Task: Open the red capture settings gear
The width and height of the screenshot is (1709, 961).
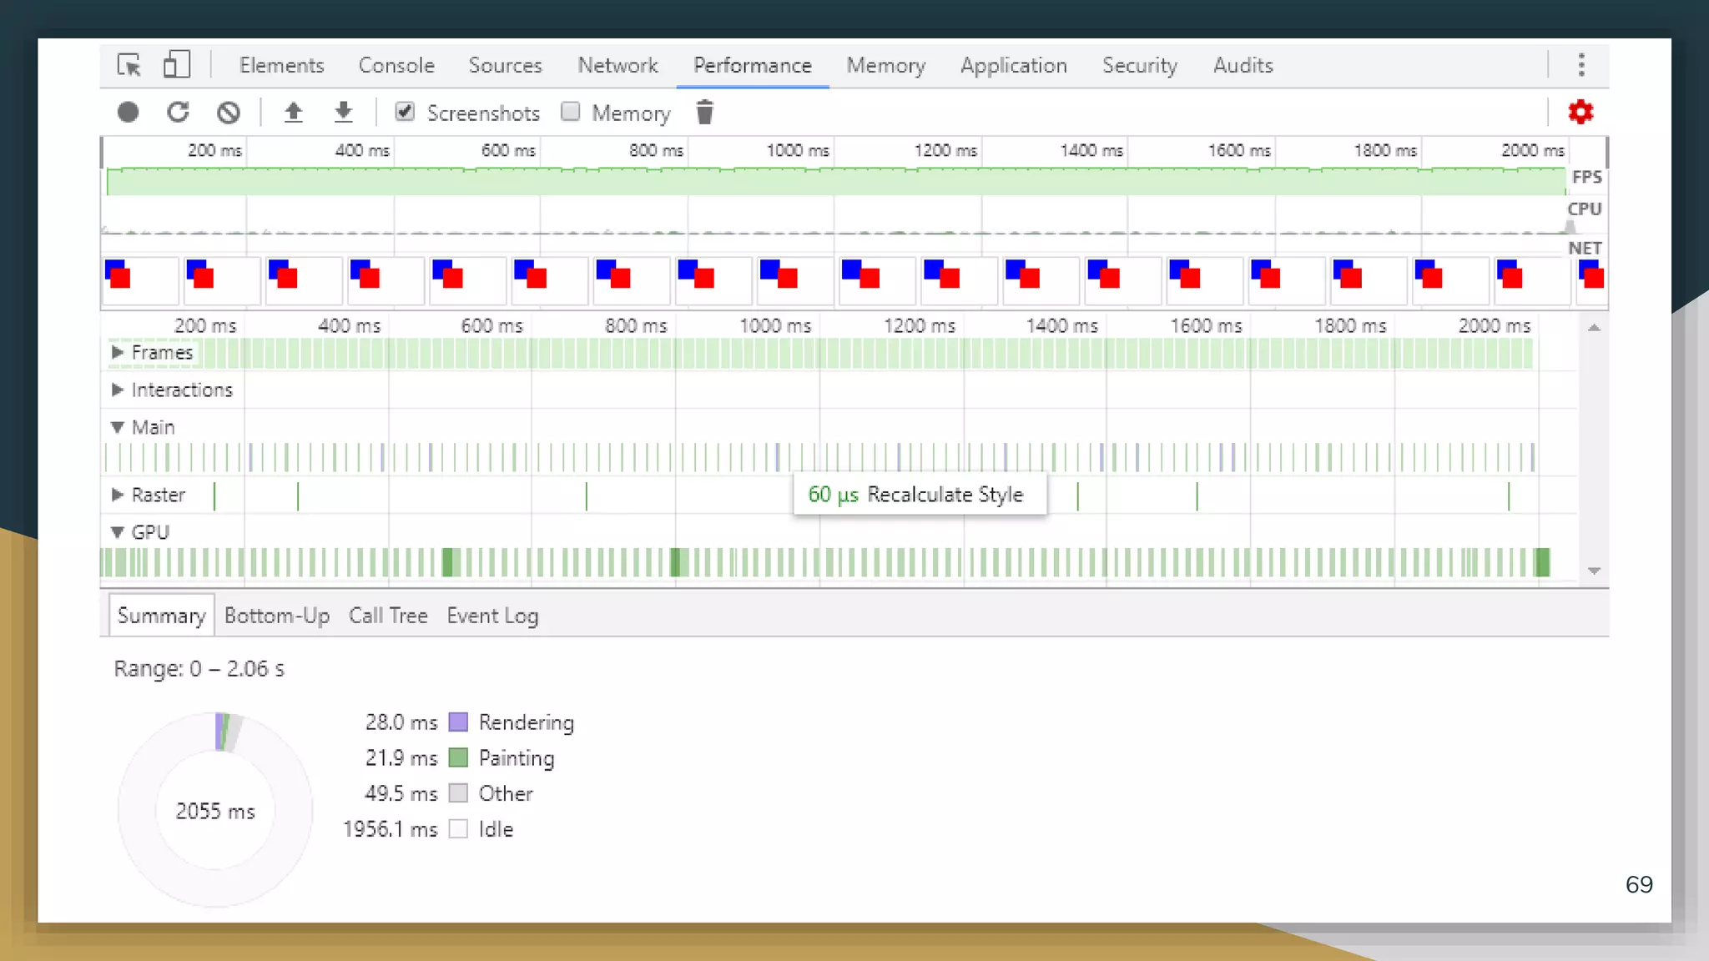Action: coord(1580,113)
